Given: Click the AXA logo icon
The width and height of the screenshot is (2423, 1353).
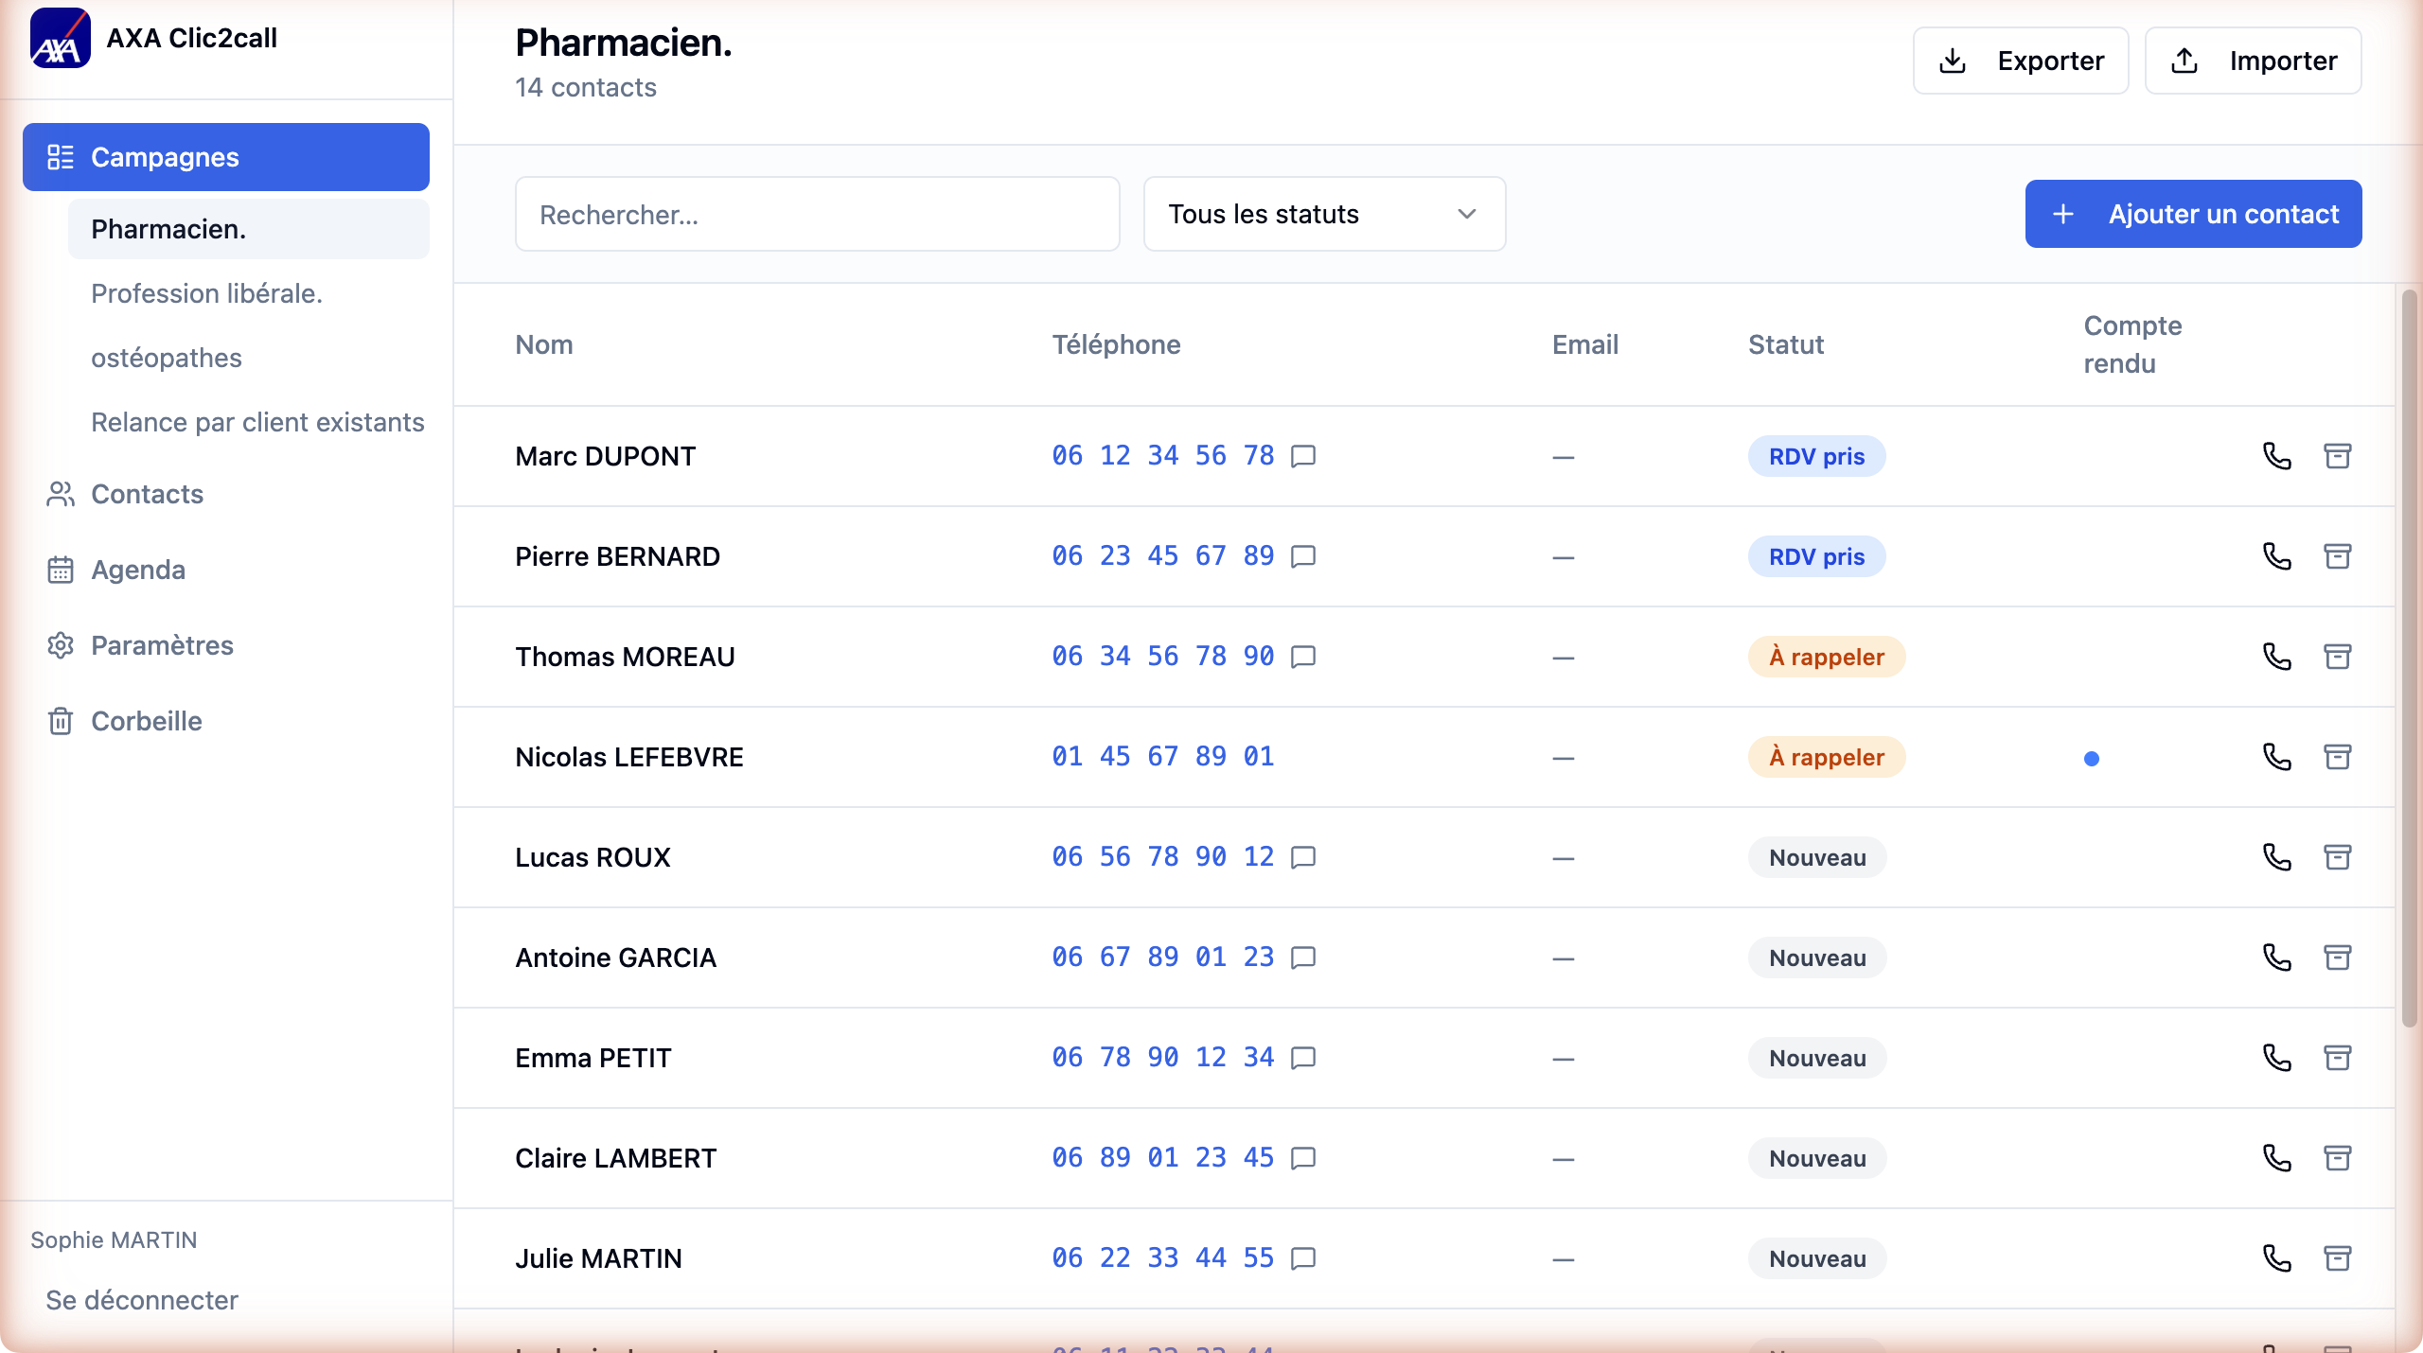Looking at the screenshot, I should click(60, 39).
